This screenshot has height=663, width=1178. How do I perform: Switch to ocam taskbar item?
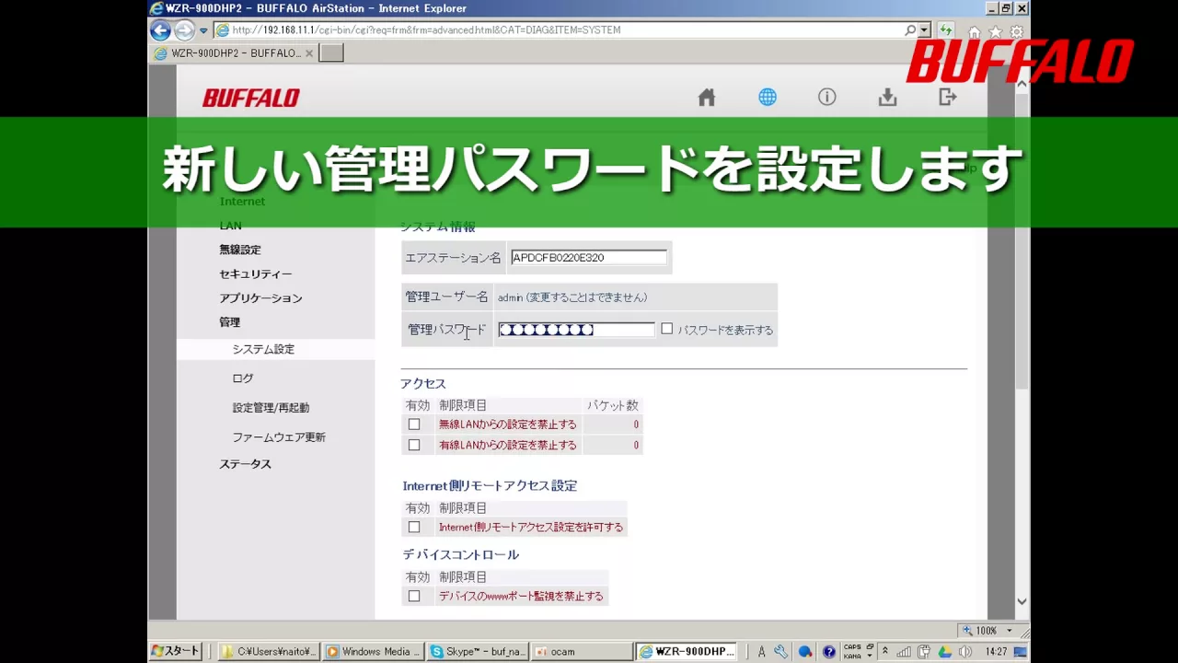pos(583,651)
